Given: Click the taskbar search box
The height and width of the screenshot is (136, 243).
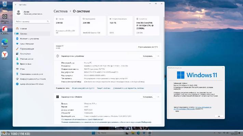Looking at the screenshot, I should pyautogui.click(x=110, y=133).
